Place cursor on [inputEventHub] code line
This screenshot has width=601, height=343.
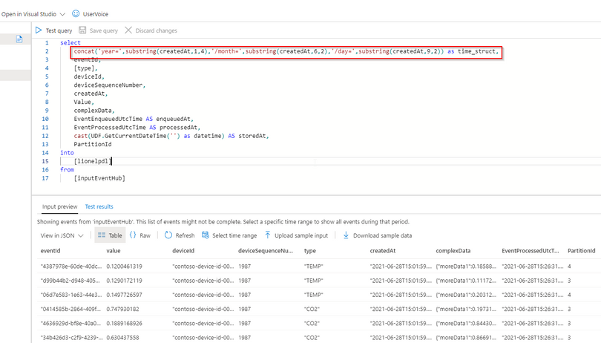99,178
